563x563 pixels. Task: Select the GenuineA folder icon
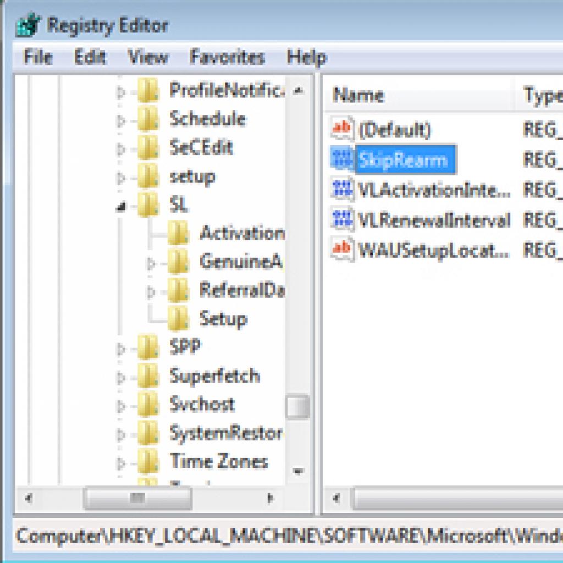pos(178,262)
